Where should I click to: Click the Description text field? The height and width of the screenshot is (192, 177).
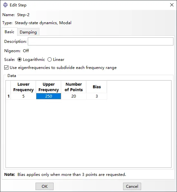[101, 42]
